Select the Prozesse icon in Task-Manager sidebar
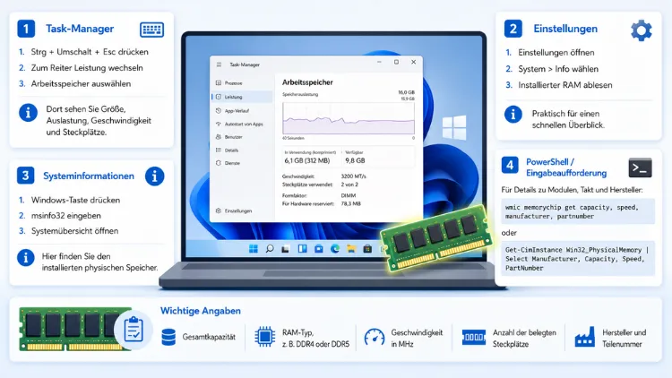The width and height of the screenshot is (672, 378). [219, 83]
